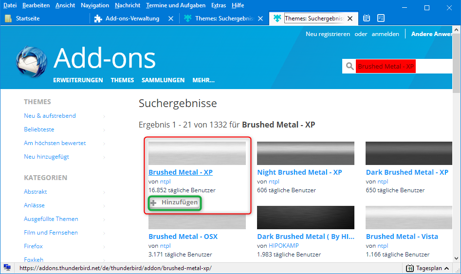Close the Add-ons-Verwaltung tab
Image resolution: width=461 pixels, height=274 pixels.
click(170, 18)
